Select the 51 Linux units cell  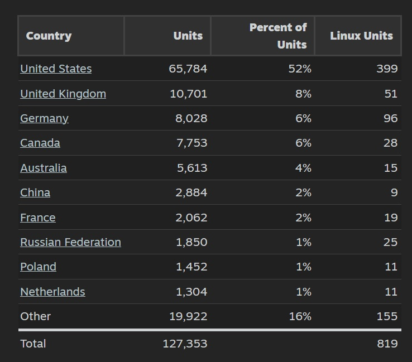(391, 94)
